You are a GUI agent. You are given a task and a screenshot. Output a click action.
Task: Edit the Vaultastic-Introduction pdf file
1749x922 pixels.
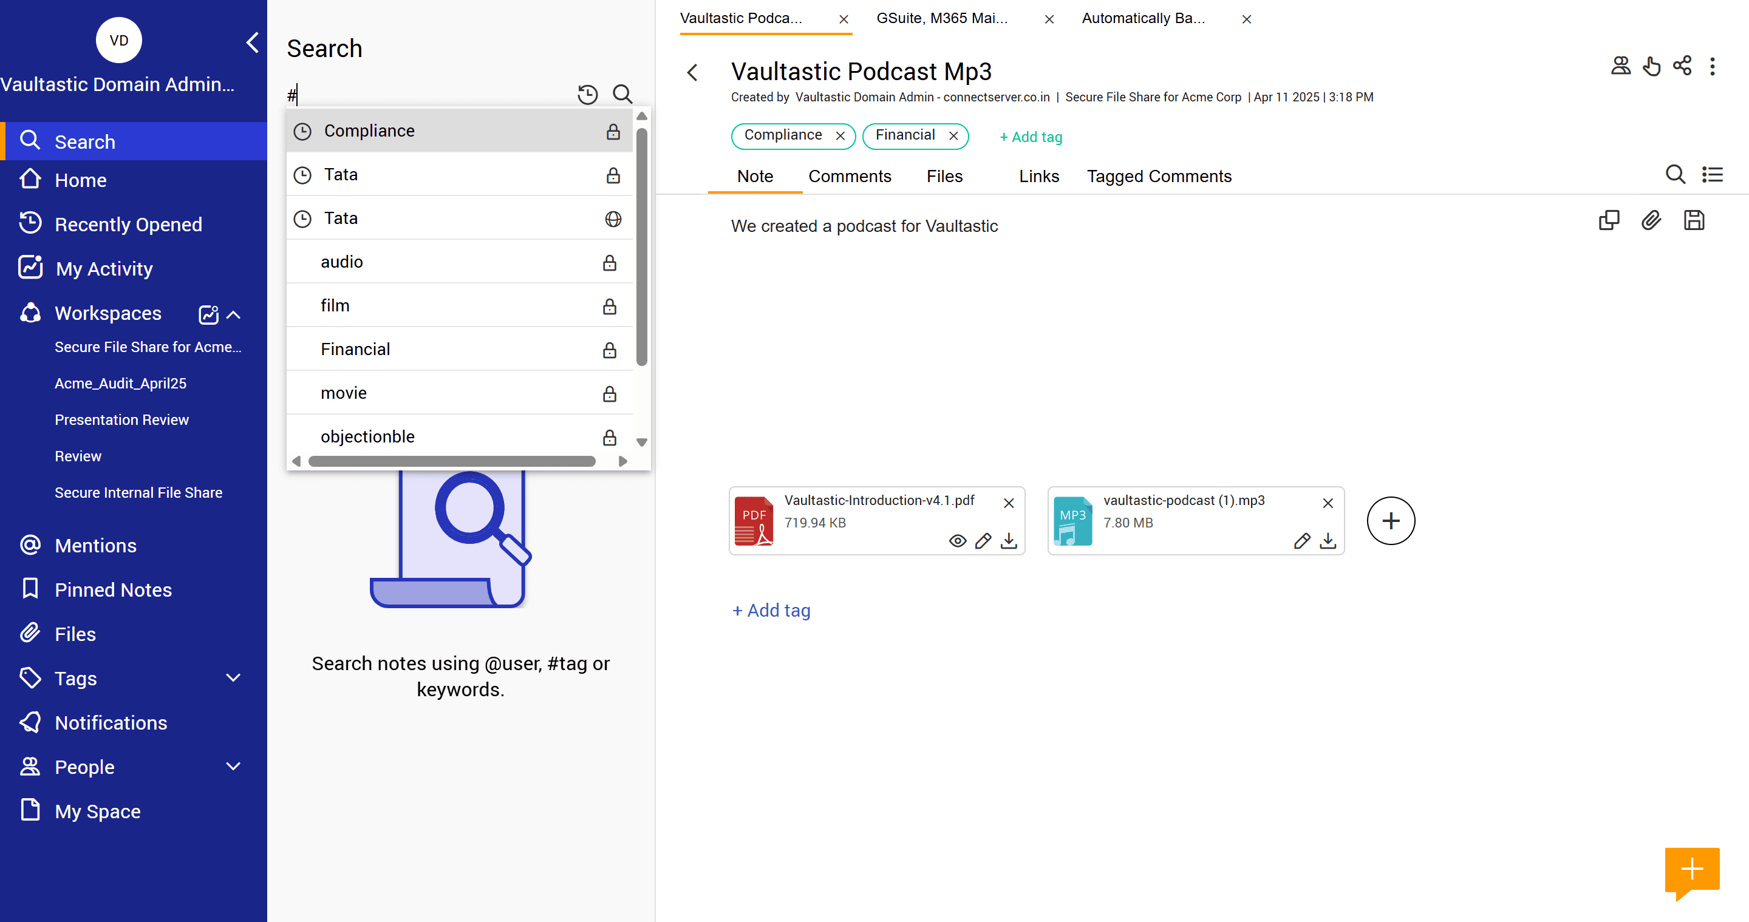(983, 541)
